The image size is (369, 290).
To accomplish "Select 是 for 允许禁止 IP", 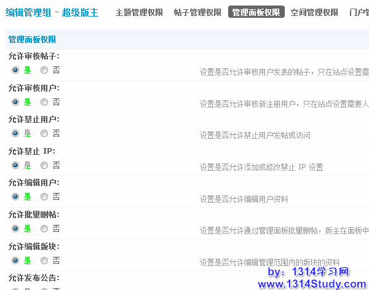I will 15,165.
